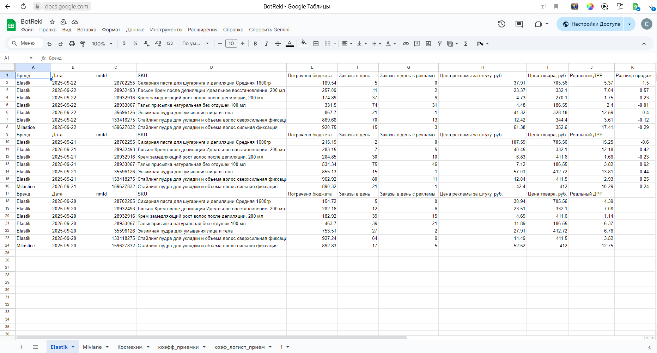
Task: Insert a link
Action: click(x=406, y=44)
